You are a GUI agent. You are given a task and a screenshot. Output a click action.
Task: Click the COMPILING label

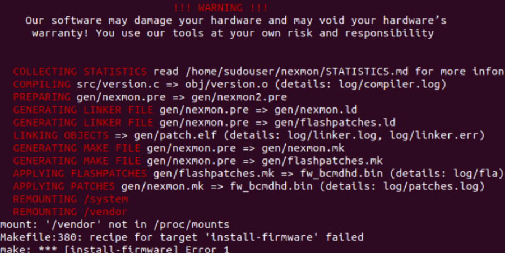pyautogui.click(x=41, y=84)
